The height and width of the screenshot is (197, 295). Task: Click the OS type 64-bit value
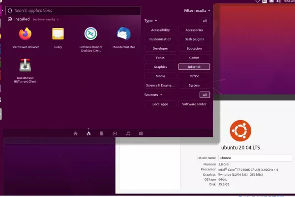(223, 179)
